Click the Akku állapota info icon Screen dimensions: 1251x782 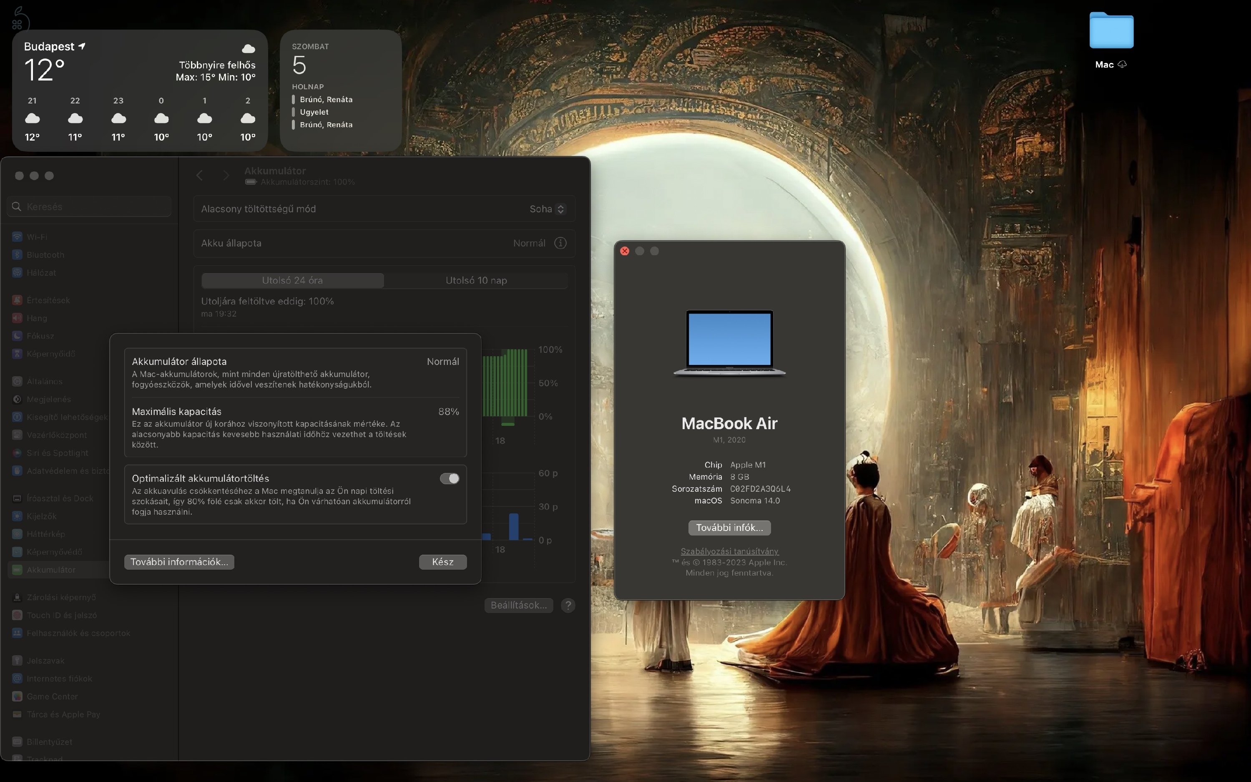click(560, 243)
